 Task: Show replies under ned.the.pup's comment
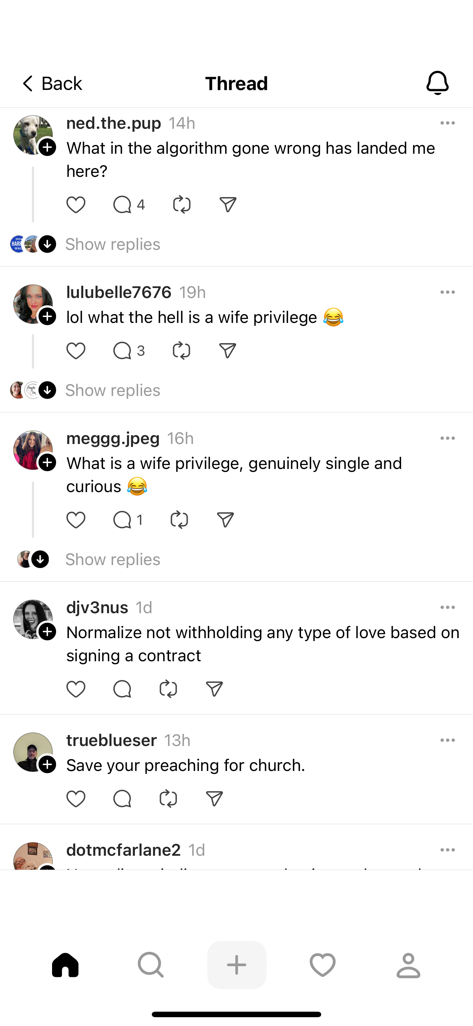point(113,244)
